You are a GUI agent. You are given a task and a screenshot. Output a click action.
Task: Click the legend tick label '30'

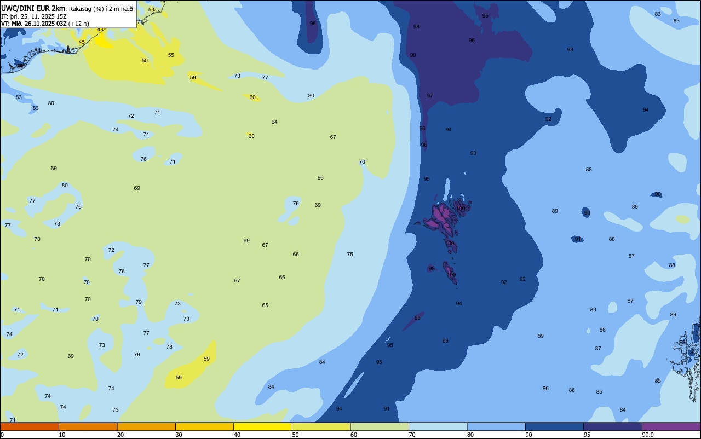click(179, 435)
